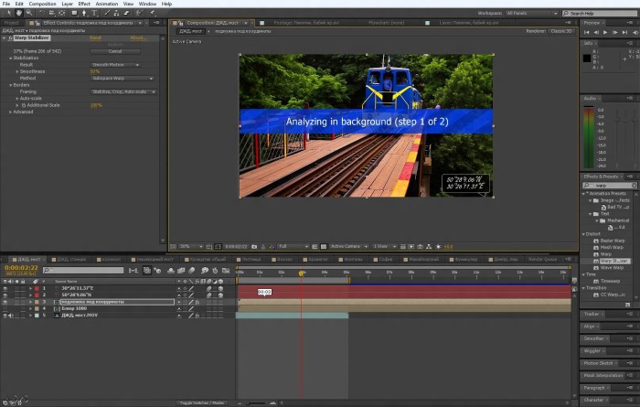Open the Effect menu
This screenshot has height=407, width=640.
click(x=84, y=4)
